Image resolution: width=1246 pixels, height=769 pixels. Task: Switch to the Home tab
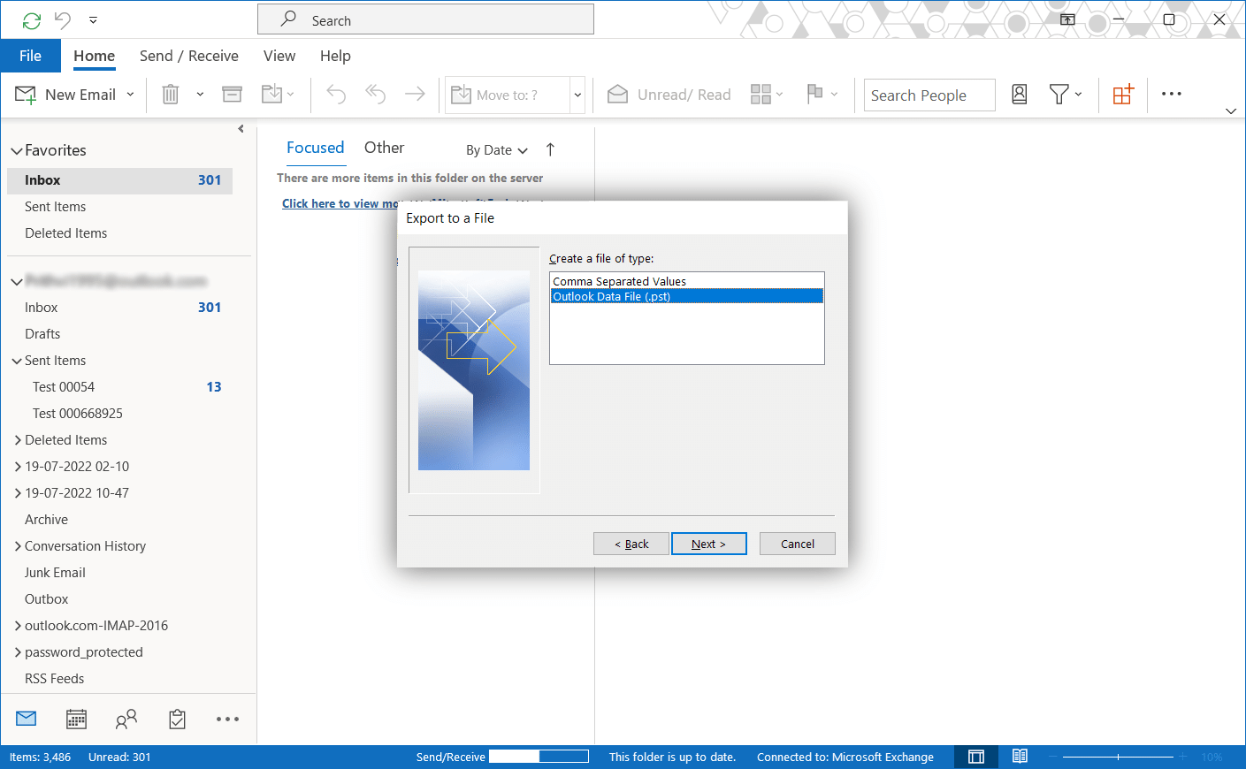(x=94, y=56)
